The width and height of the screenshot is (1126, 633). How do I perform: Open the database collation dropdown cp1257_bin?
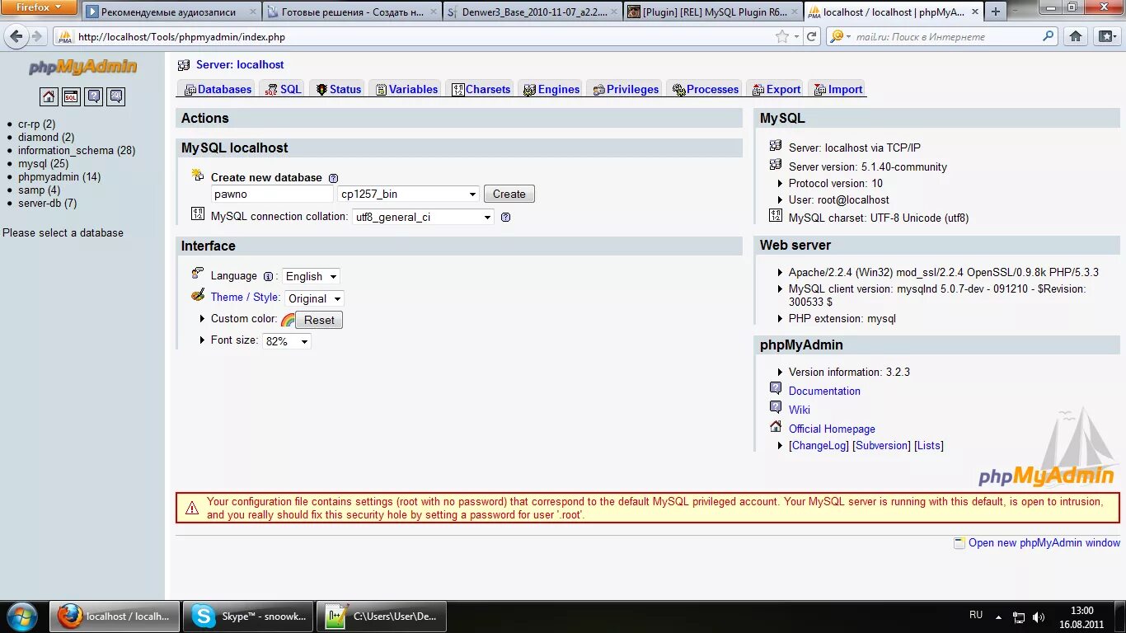(408, 195)
